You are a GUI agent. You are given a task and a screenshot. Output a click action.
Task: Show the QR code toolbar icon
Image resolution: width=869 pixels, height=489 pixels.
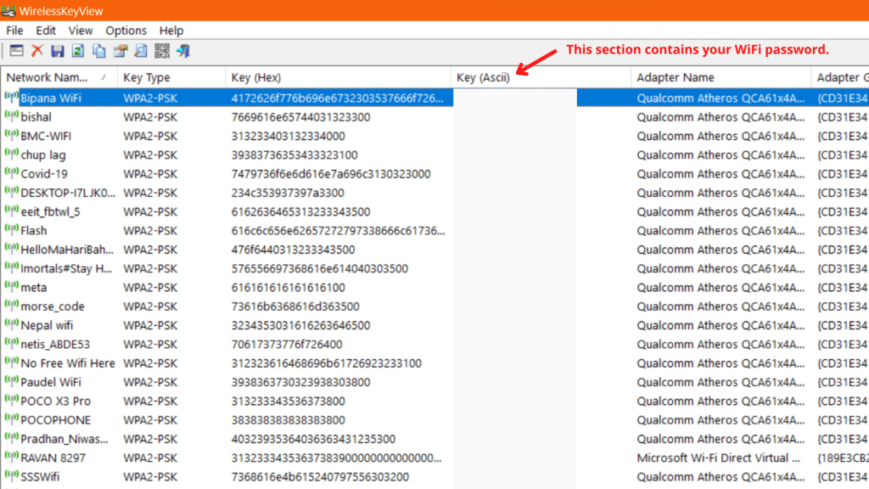162,51
